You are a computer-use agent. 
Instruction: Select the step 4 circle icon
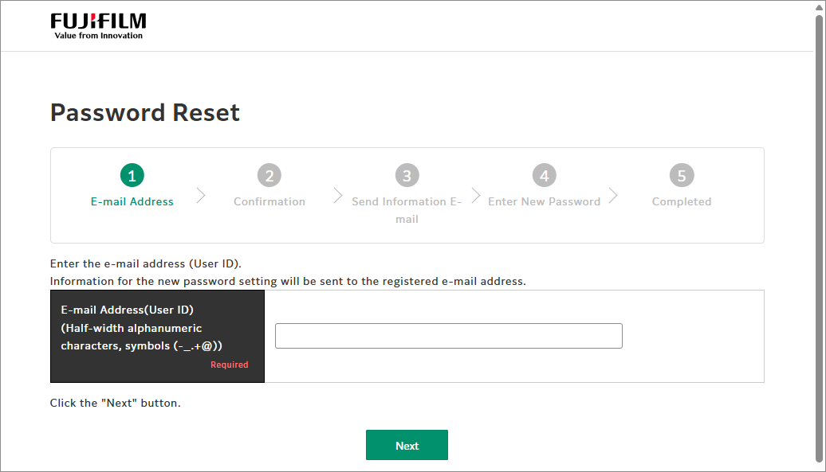click(545, 175)
